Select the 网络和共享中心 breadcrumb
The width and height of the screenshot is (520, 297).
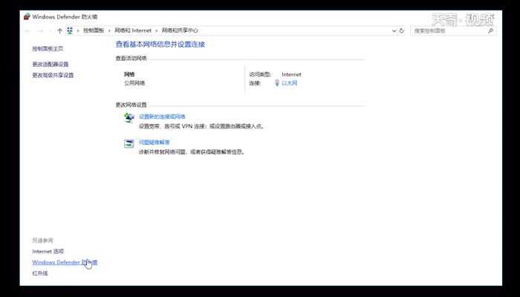(180, 30)
